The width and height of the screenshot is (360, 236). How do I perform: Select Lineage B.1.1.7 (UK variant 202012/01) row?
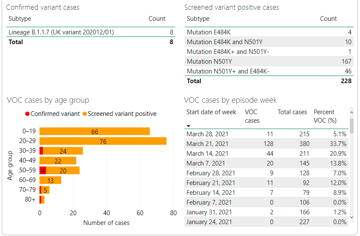pyautogui.click(x=91, y=32)
